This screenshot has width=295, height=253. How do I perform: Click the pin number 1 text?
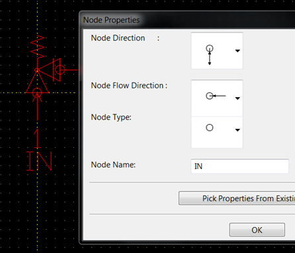click(37, 138)
